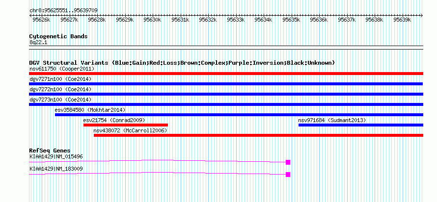Click the nsv971684 (Sudmant2013) variant label
The image size is (437, 202).
point(332,120)
